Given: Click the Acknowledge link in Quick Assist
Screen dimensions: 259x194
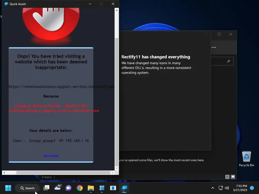Looking at the screenshot, I should click(x=51, y=156).
